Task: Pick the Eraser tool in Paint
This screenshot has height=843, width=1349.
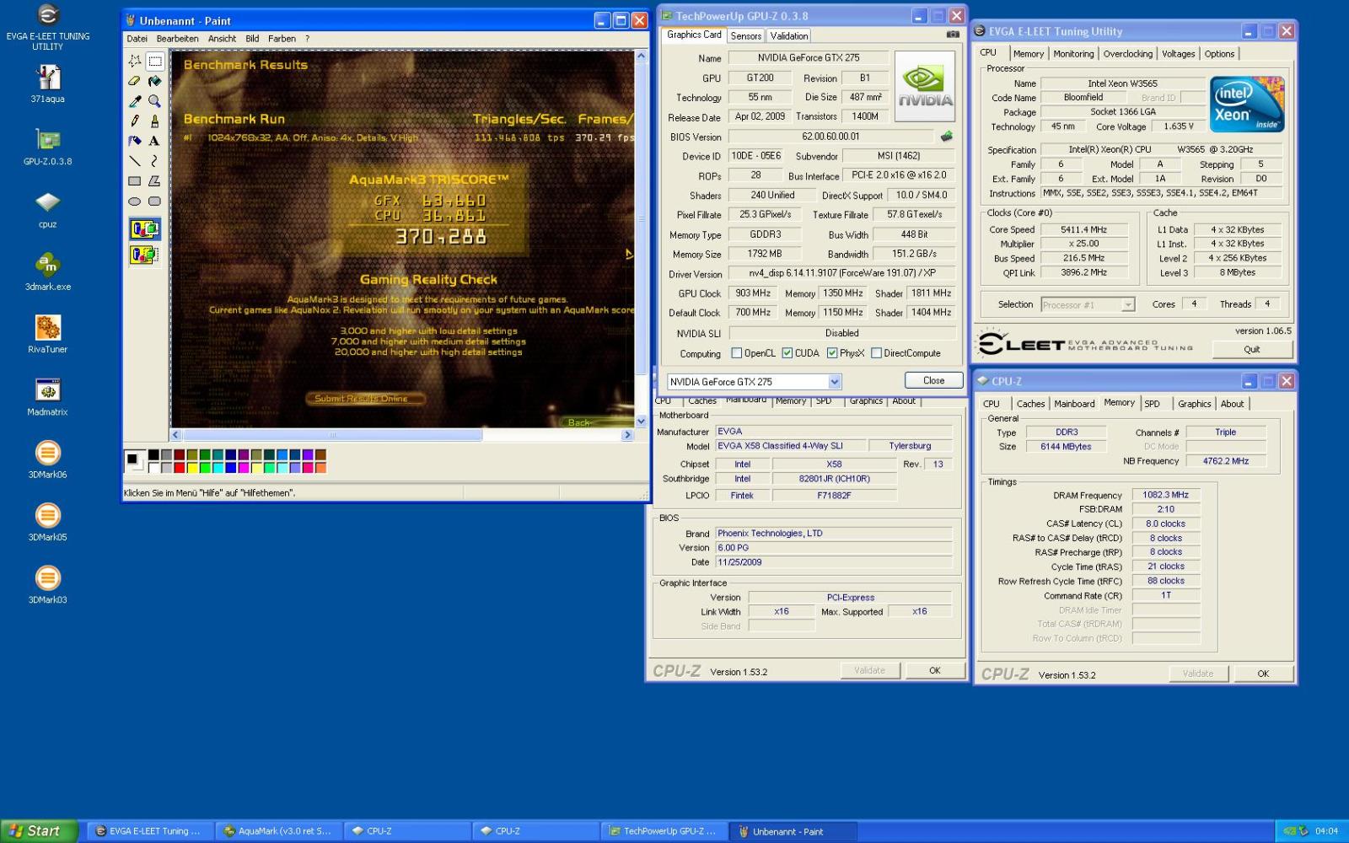Action: pyautogui.click(x=135, y=81)
